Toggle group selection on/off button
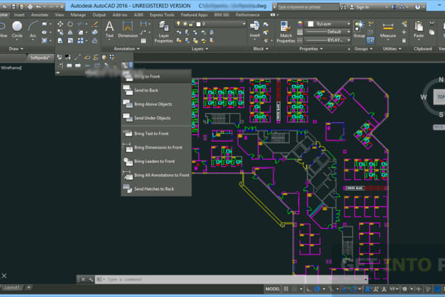 point(370,40)
